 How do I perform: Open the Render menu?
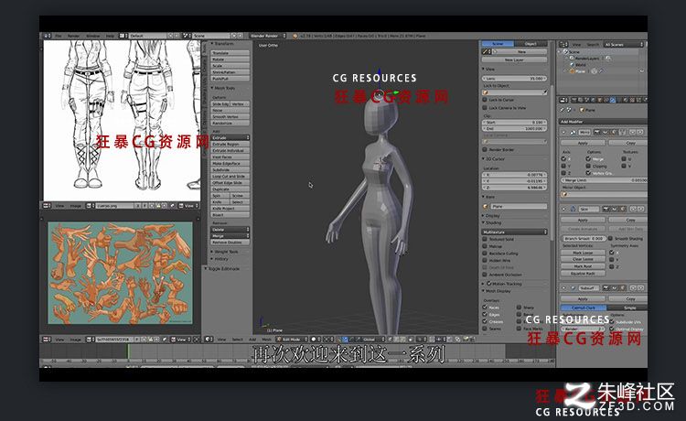tap(73, 36)
